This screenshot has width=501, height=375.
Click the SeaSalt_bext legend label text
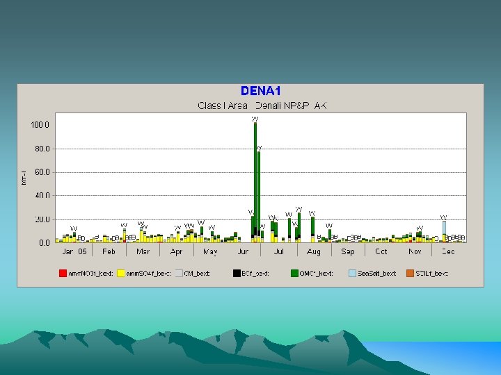point(377,274)
